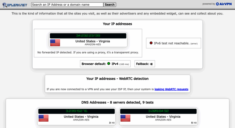Open the leaking WebRTC requests link
Screen dimensions: 235x128
pos(171,89)
